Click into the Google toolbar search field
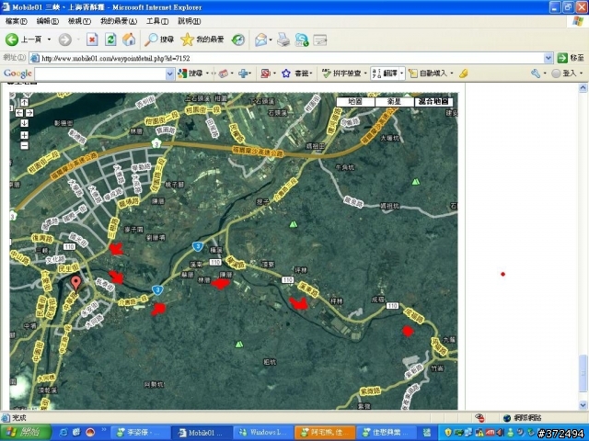589x441 pixels. (x=100, y=73)
